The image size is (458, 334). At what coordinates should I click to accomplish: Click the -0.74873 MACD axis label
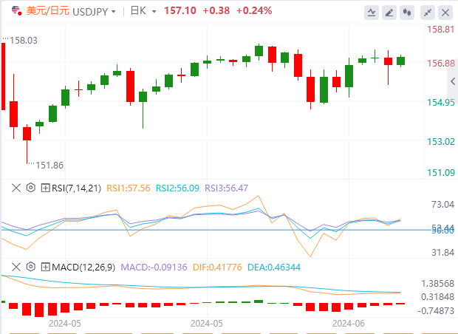point(436,310)
